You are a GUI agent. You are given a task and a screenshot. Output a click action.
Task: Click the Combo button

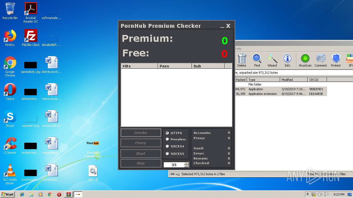[141, 133]
